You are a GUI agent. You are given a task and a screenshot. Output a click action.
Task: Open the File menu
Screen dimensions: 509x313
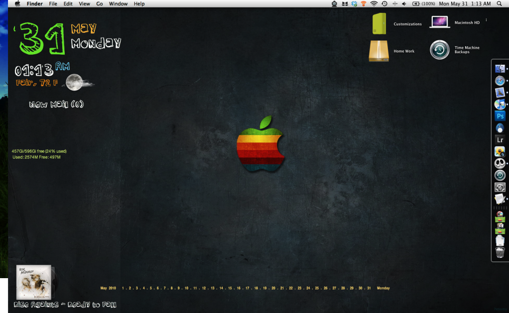[x=53, y=4]
